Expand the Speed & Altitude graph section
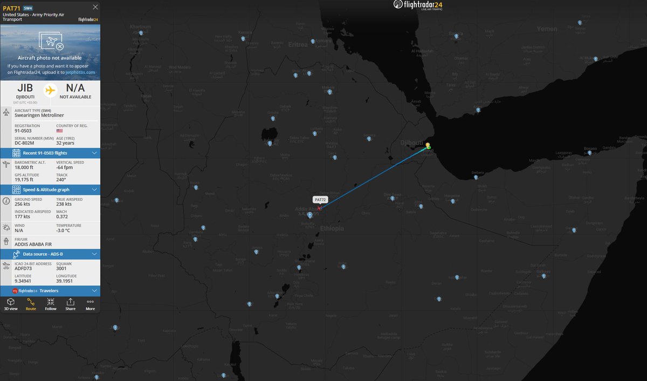The width and height of the screenshot is (647, 381). coord(50,190)
